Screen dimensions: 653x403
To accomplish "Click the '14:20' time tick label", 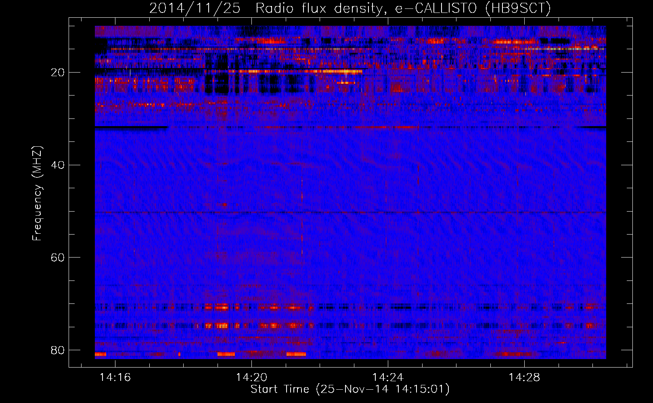I will coord(251,378).
